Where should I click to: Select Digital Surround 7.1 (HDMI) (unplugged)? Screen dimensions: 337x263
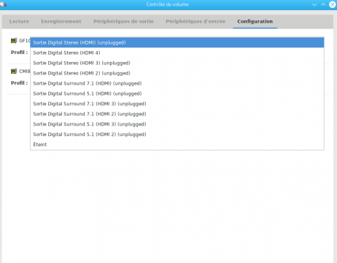[x=177, y=83]
